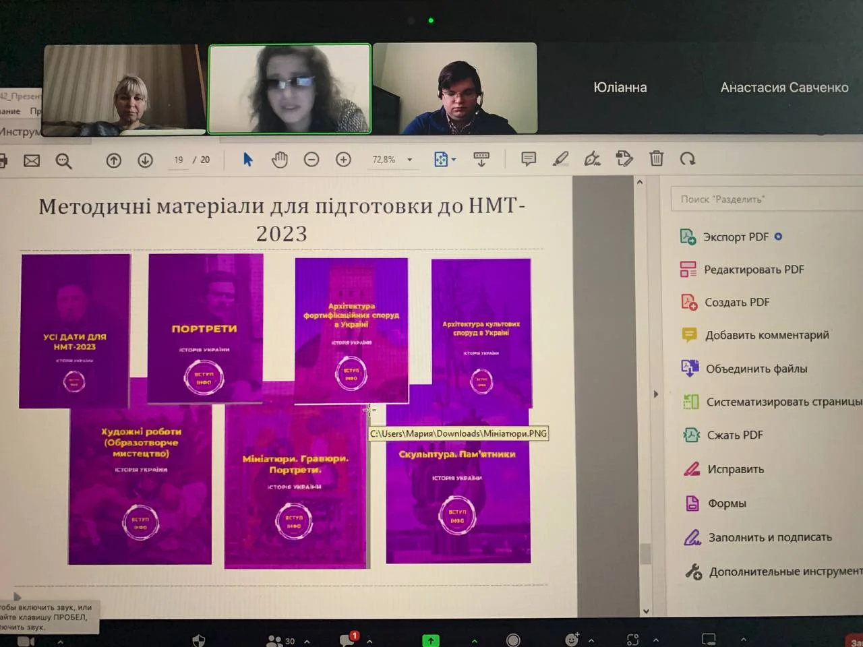863x647 pixels.
Task: Select the blonde woman's video tile
Action: [x=125, y=90]
